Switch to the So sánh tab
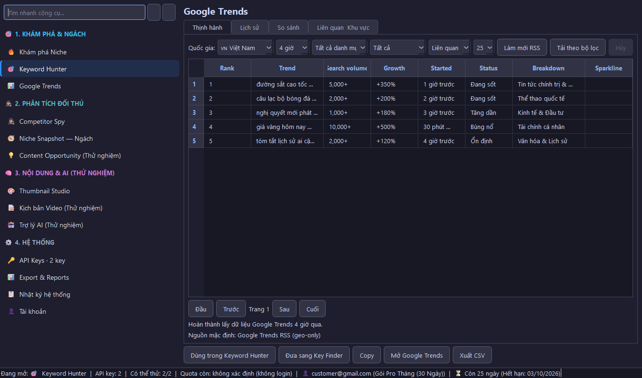 [x=288, y=27]
